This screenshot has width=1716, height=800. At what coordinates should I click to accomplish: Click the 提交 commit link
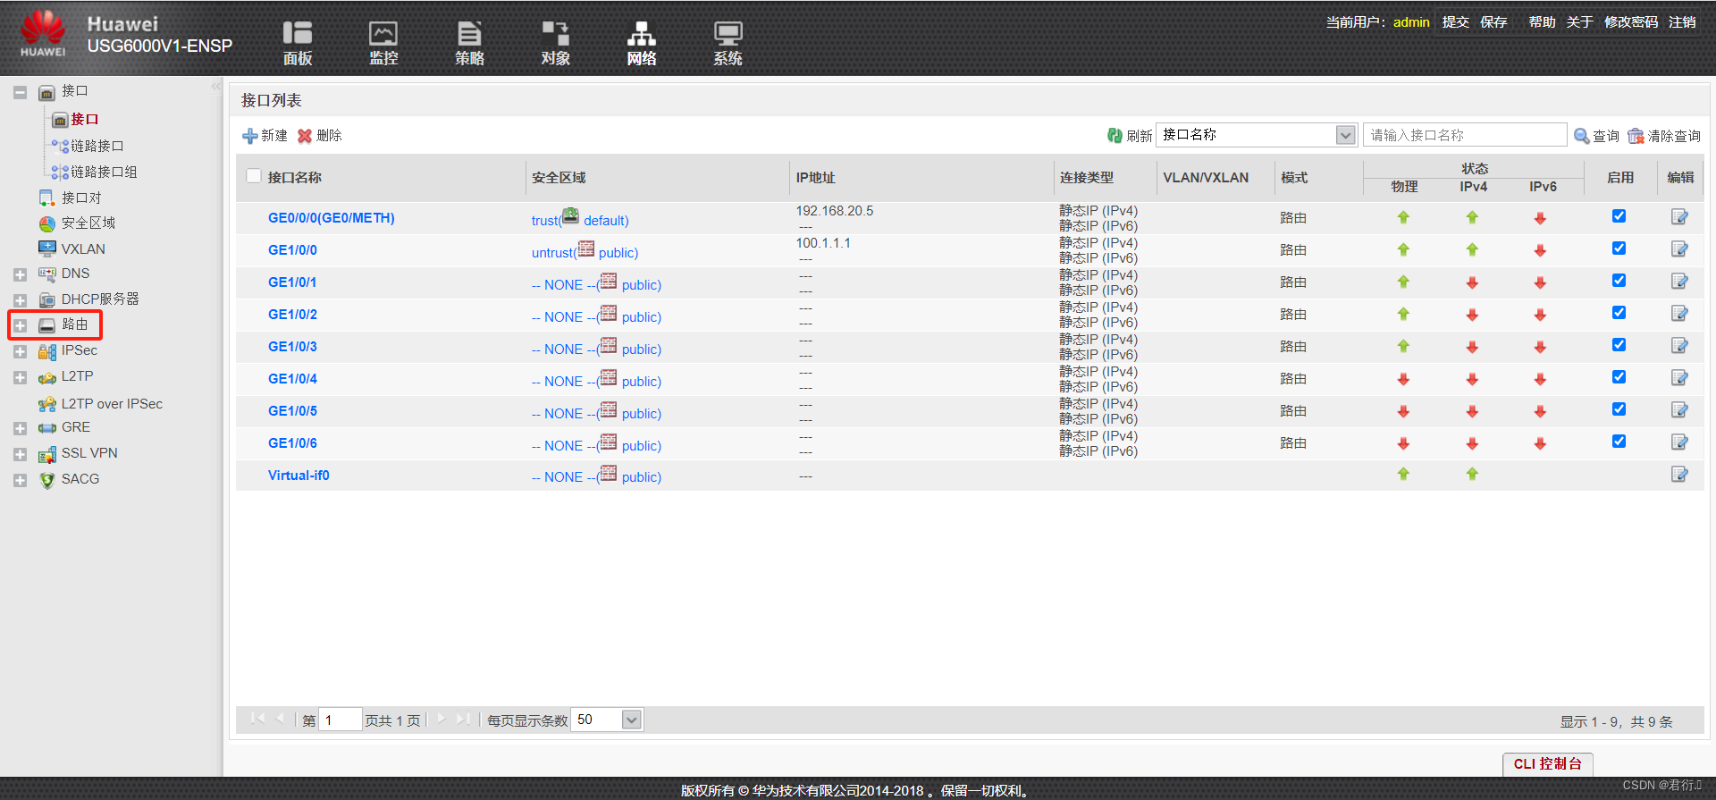coord(1455,21)
